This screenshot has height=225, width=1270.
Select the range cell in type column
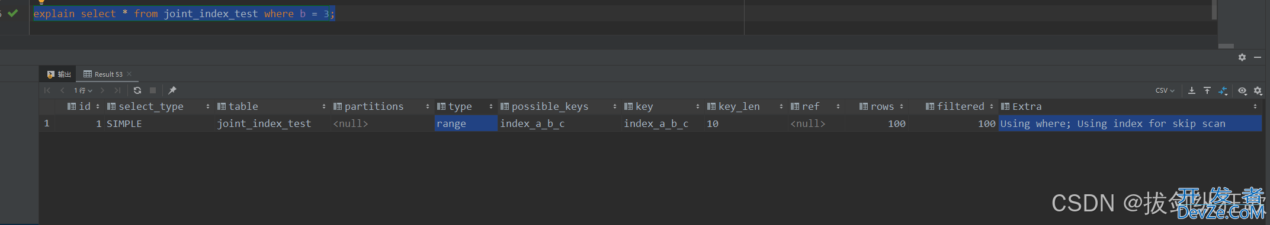466,123
